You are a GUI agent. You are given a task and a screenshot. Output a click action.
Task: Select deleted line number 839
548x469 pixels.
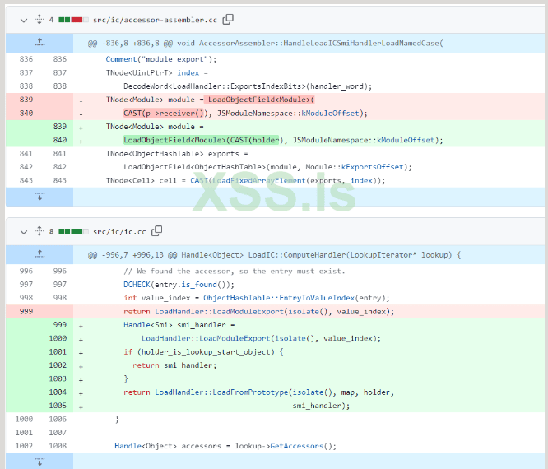click(26, 100)
